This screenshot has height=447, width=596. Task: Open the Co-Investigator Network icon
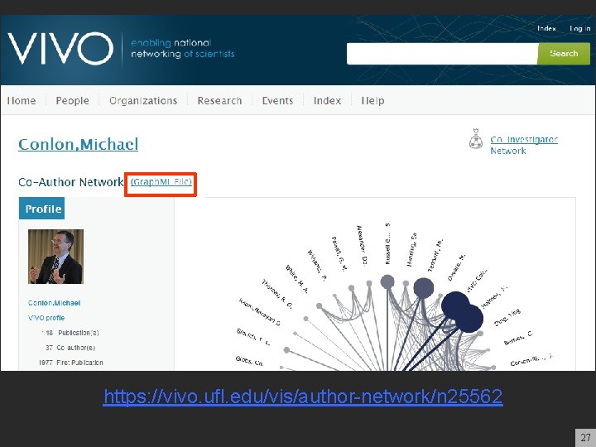(475, 139)
